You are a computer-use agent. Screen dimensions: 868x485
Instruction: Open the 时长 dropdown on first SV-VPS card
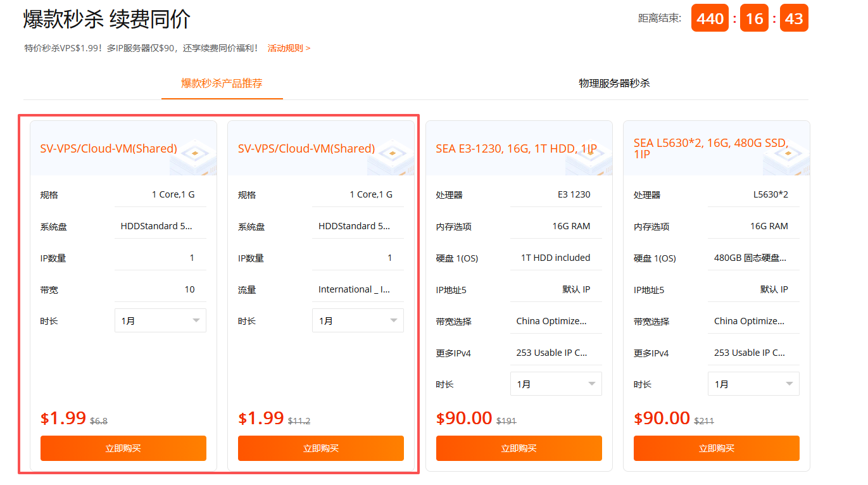click(x=160, y=320)
